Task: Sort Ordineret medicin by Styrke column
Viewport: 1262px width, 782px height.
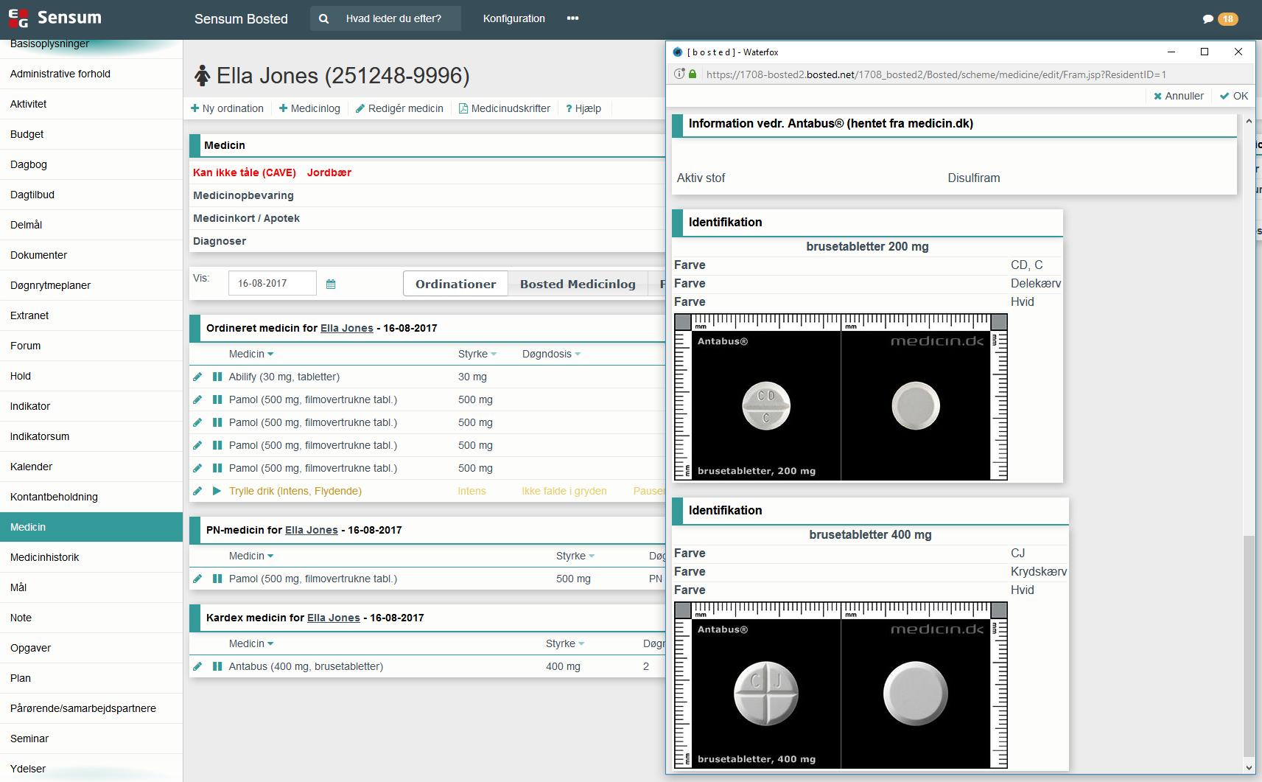Action: click(477, 354)
